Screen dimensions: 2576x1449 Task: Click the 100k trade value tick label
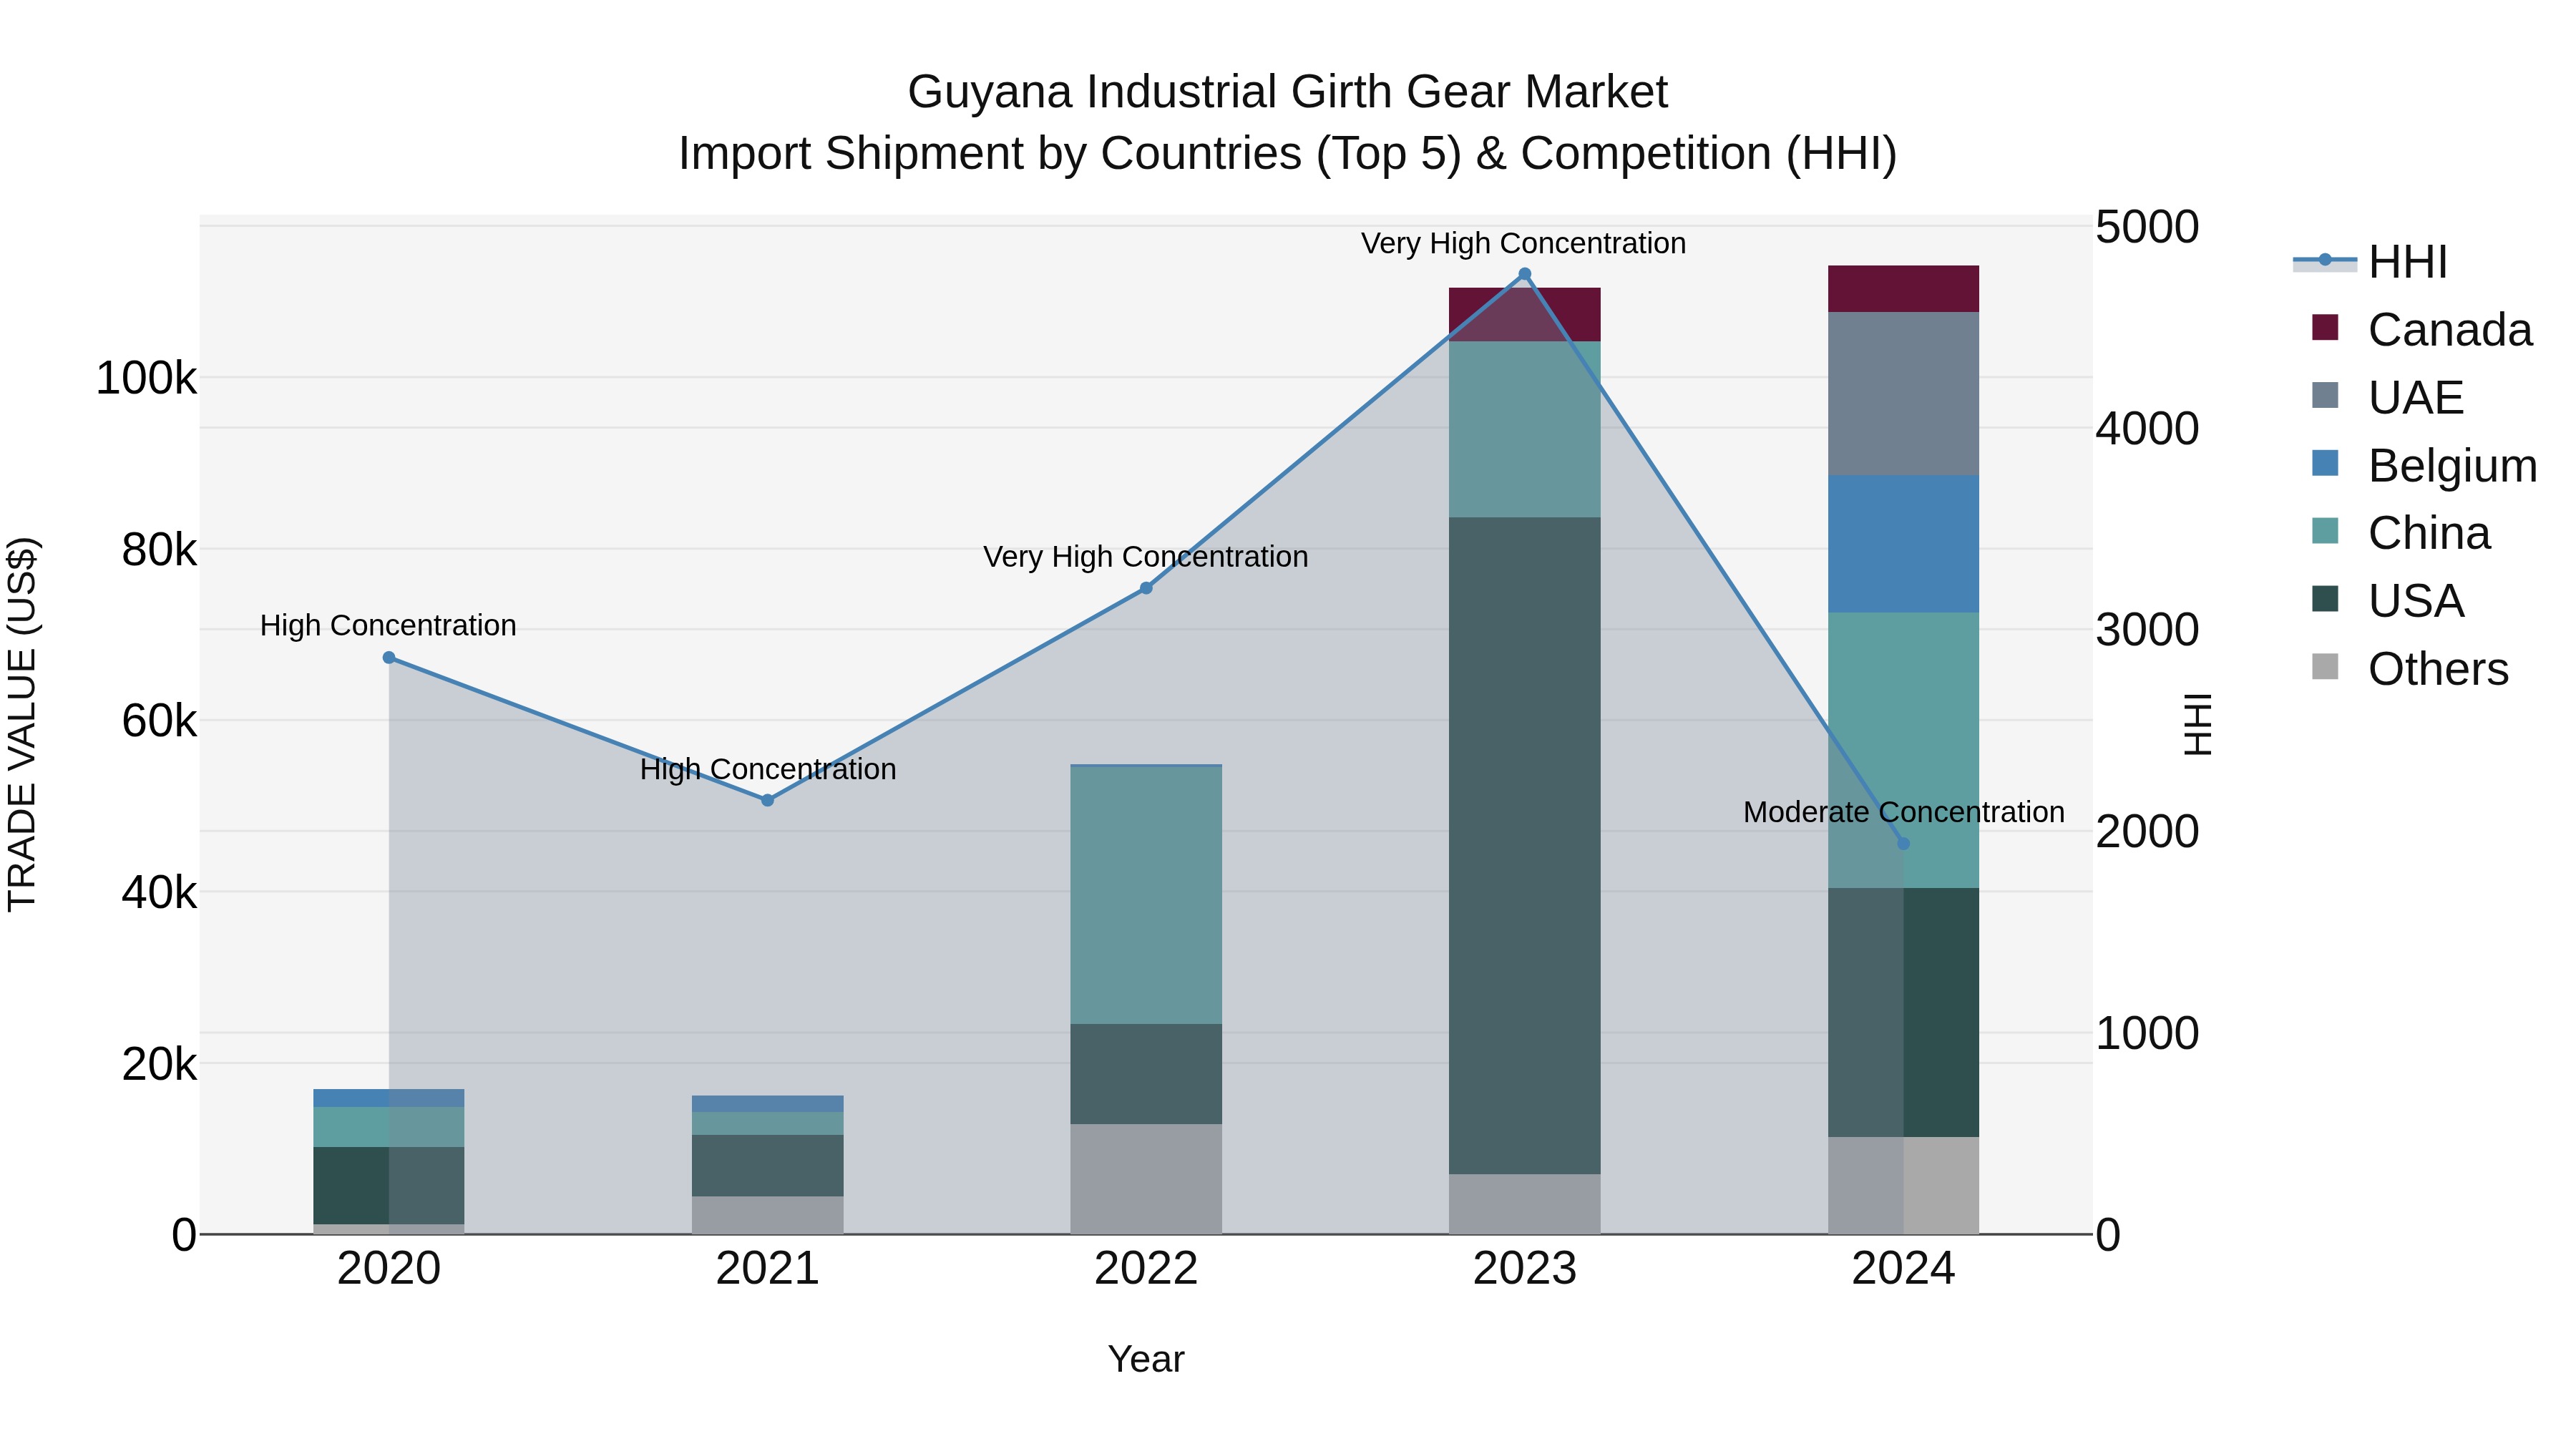coord(146,379)
